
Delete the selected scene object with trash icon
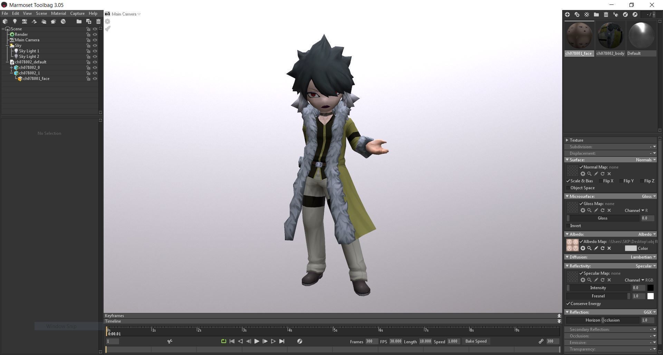(x=98, y=21)
